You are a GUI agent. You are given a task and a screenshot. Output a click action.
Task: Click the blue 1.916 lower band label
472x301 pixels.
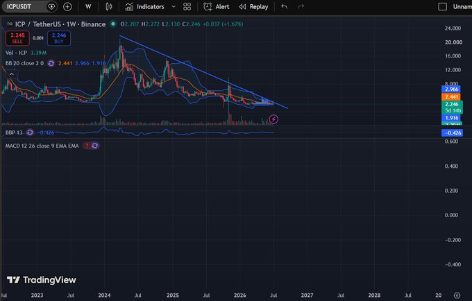pos(451,118)
